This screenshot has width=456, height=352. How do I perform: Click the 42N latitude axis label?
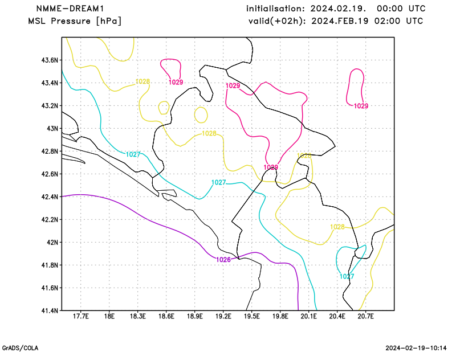[52, 242]
